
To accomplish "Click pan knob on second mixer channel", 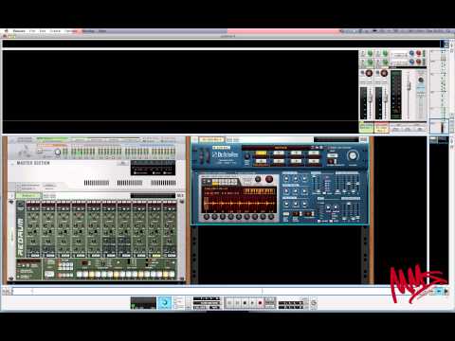I will click(384, 73).
